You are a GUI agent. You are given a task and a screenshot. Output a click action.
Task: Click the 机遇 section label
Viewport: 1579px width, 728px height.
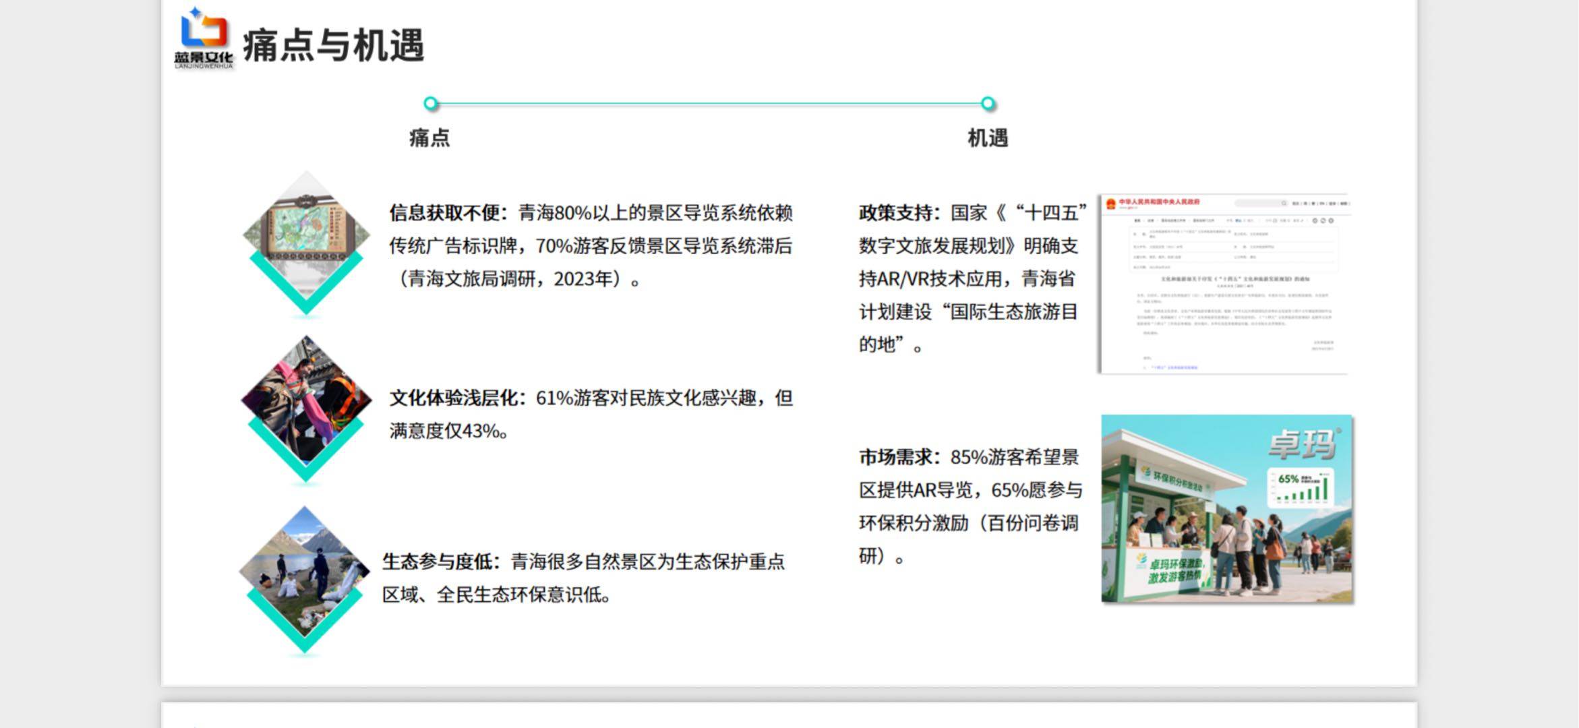988,138
